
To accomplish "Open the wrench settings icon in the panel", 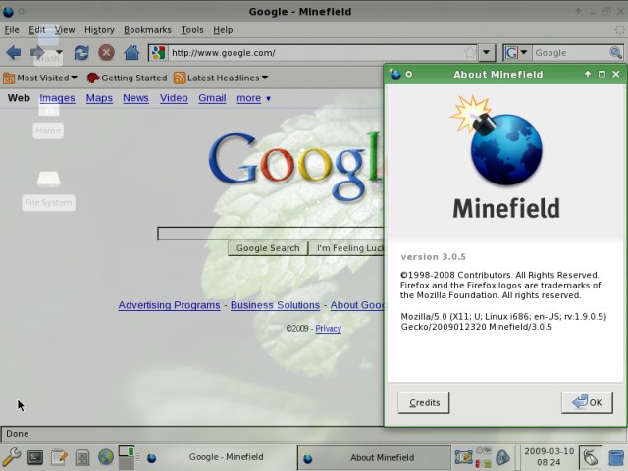I will click(x=12, y=457).
